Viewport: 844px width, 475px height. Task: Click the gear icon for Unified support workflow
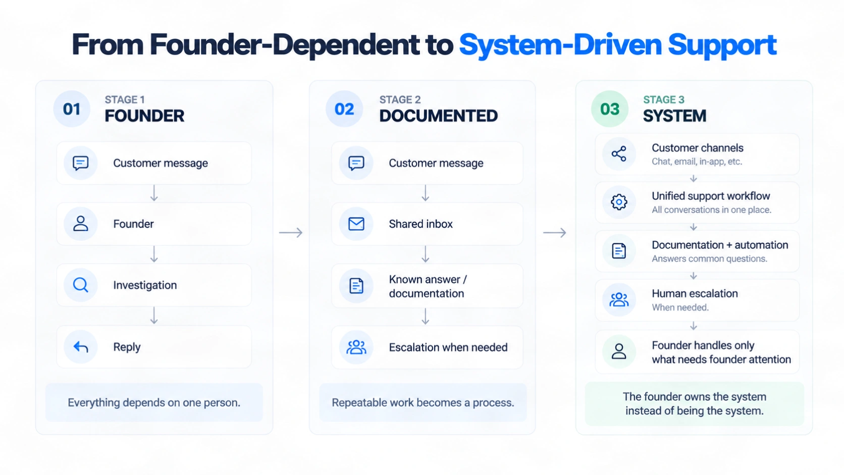[x=619, y=202]
